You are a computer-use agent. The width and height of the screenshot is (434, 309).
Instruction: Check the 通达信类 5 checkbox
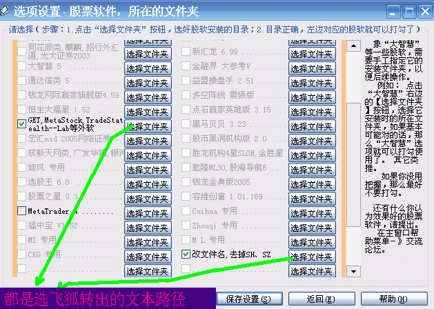[21, 80]
